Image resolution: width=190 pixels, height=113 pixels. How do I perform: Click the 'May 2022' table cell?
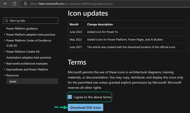tap(76, 39)
